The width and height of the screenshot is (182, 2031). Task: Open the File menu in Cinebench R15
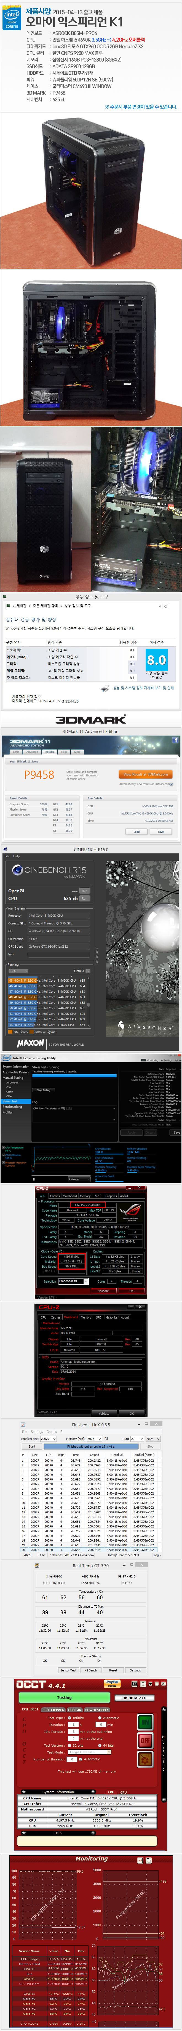[x=7, y=856]
